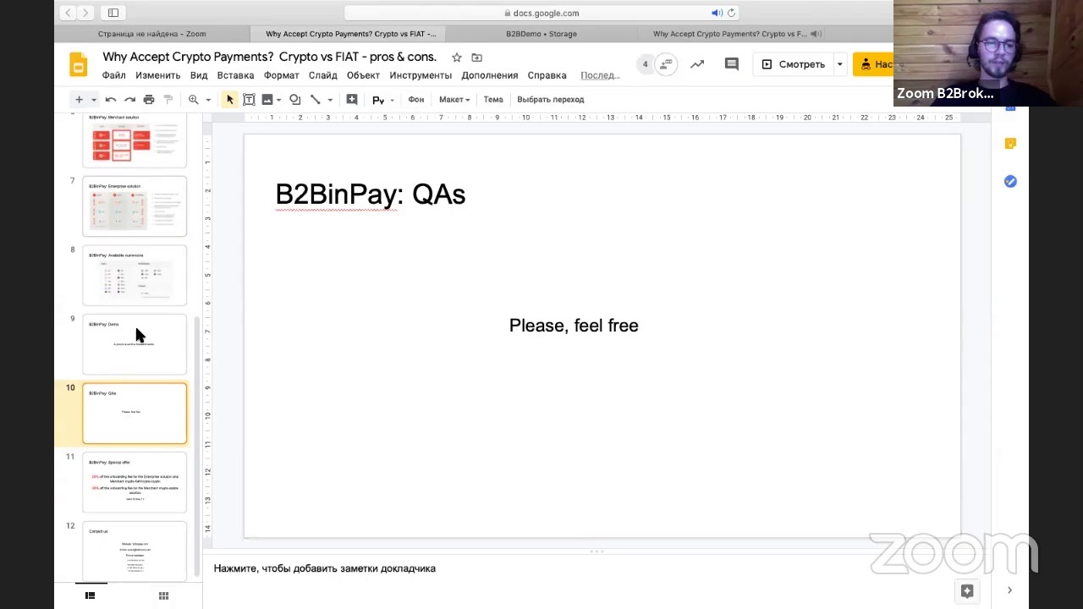1083x609 pixels.
Task: Click the new slide plus button
Action: pyautogui.click(x=79, y=100)
